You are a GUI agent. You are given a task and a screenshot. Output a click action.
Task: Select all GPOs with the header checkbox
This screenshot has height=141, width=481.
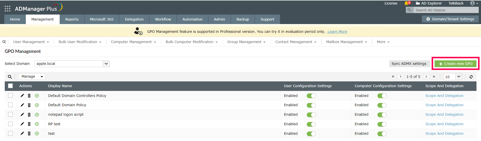click(x=11, y=86)
